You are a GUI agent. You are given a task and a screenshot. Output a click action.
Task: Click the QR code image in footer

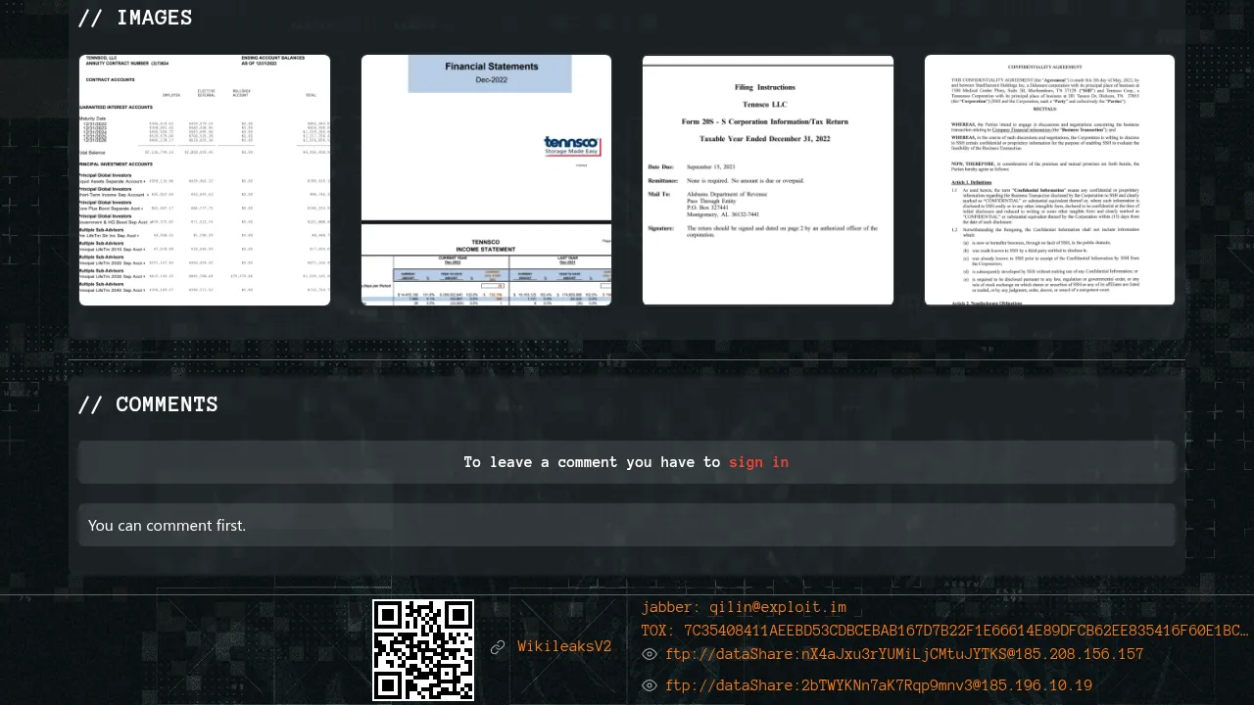[x=423, y=650]
